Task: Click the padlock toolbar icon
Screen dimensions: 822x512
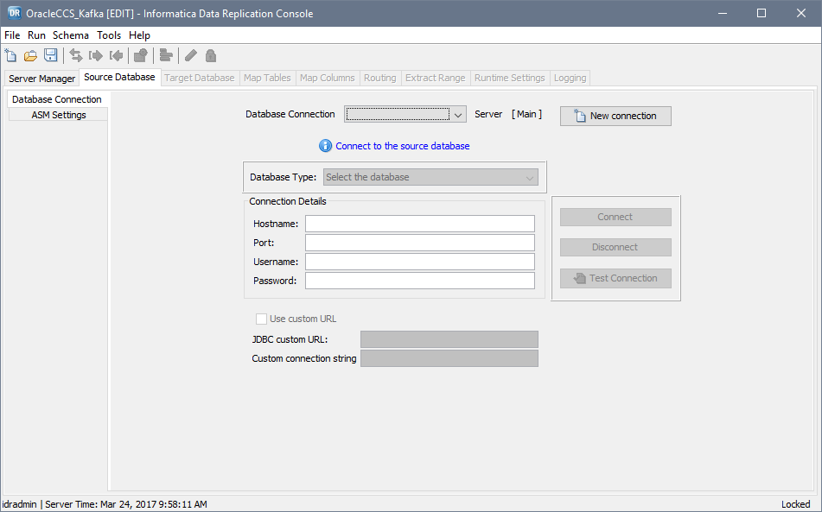Action: 210,55
